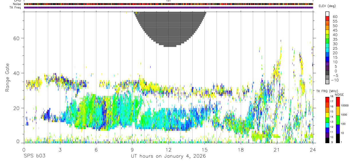Click the 1000 label on NOISE scale
Screen dimensions: 352x162
click(344, 115)
